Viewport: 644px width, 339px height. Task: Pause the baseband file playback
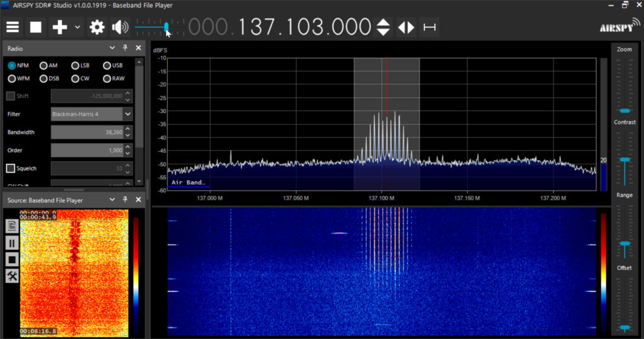12,243
